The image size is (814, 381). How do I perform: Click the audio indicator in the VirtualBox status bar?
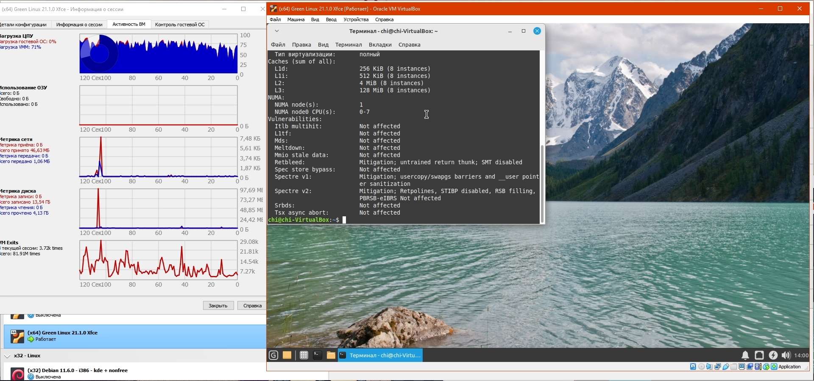(x=709, y=367)
